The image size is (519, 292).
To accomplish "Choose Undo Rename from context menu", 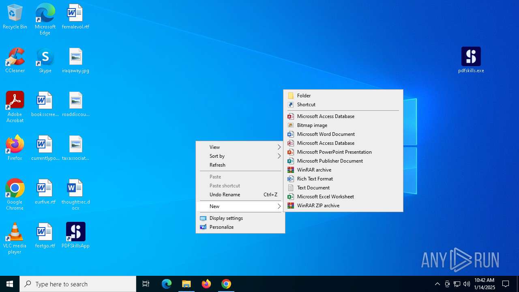I will (x=240, y=195).
